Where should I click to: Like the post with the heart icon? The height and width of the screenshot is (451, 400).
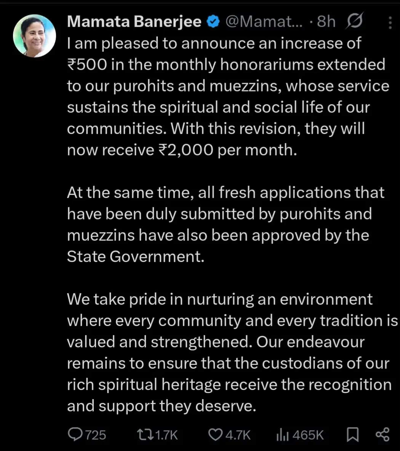coord(216,434)
